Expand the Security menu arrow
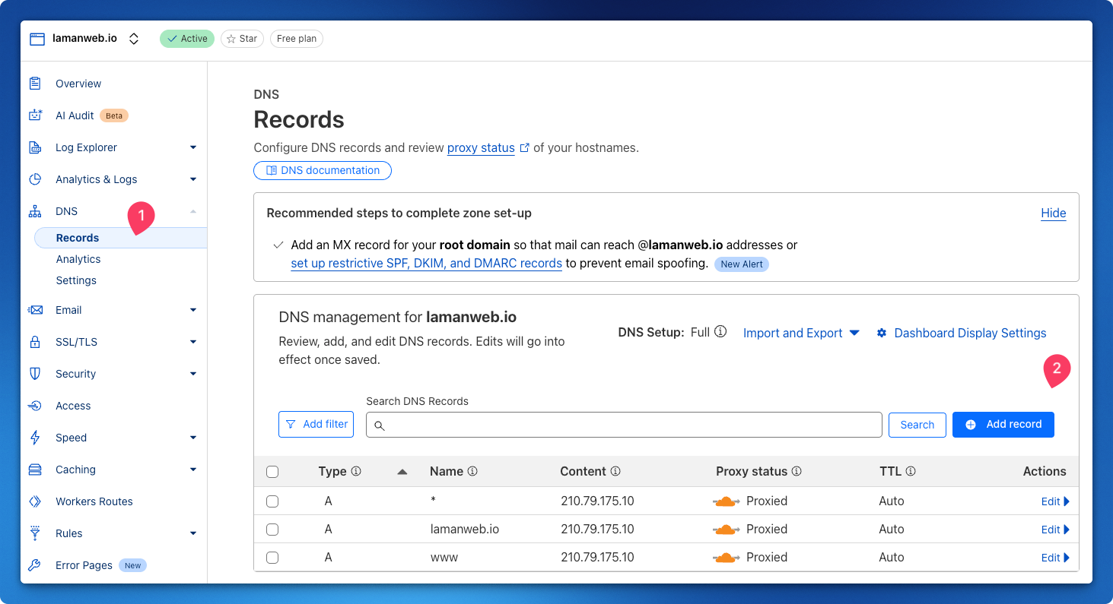Image resolution: width=1113 pixels, height=604 pixels. pyautogui.click(x=193, y=374)
